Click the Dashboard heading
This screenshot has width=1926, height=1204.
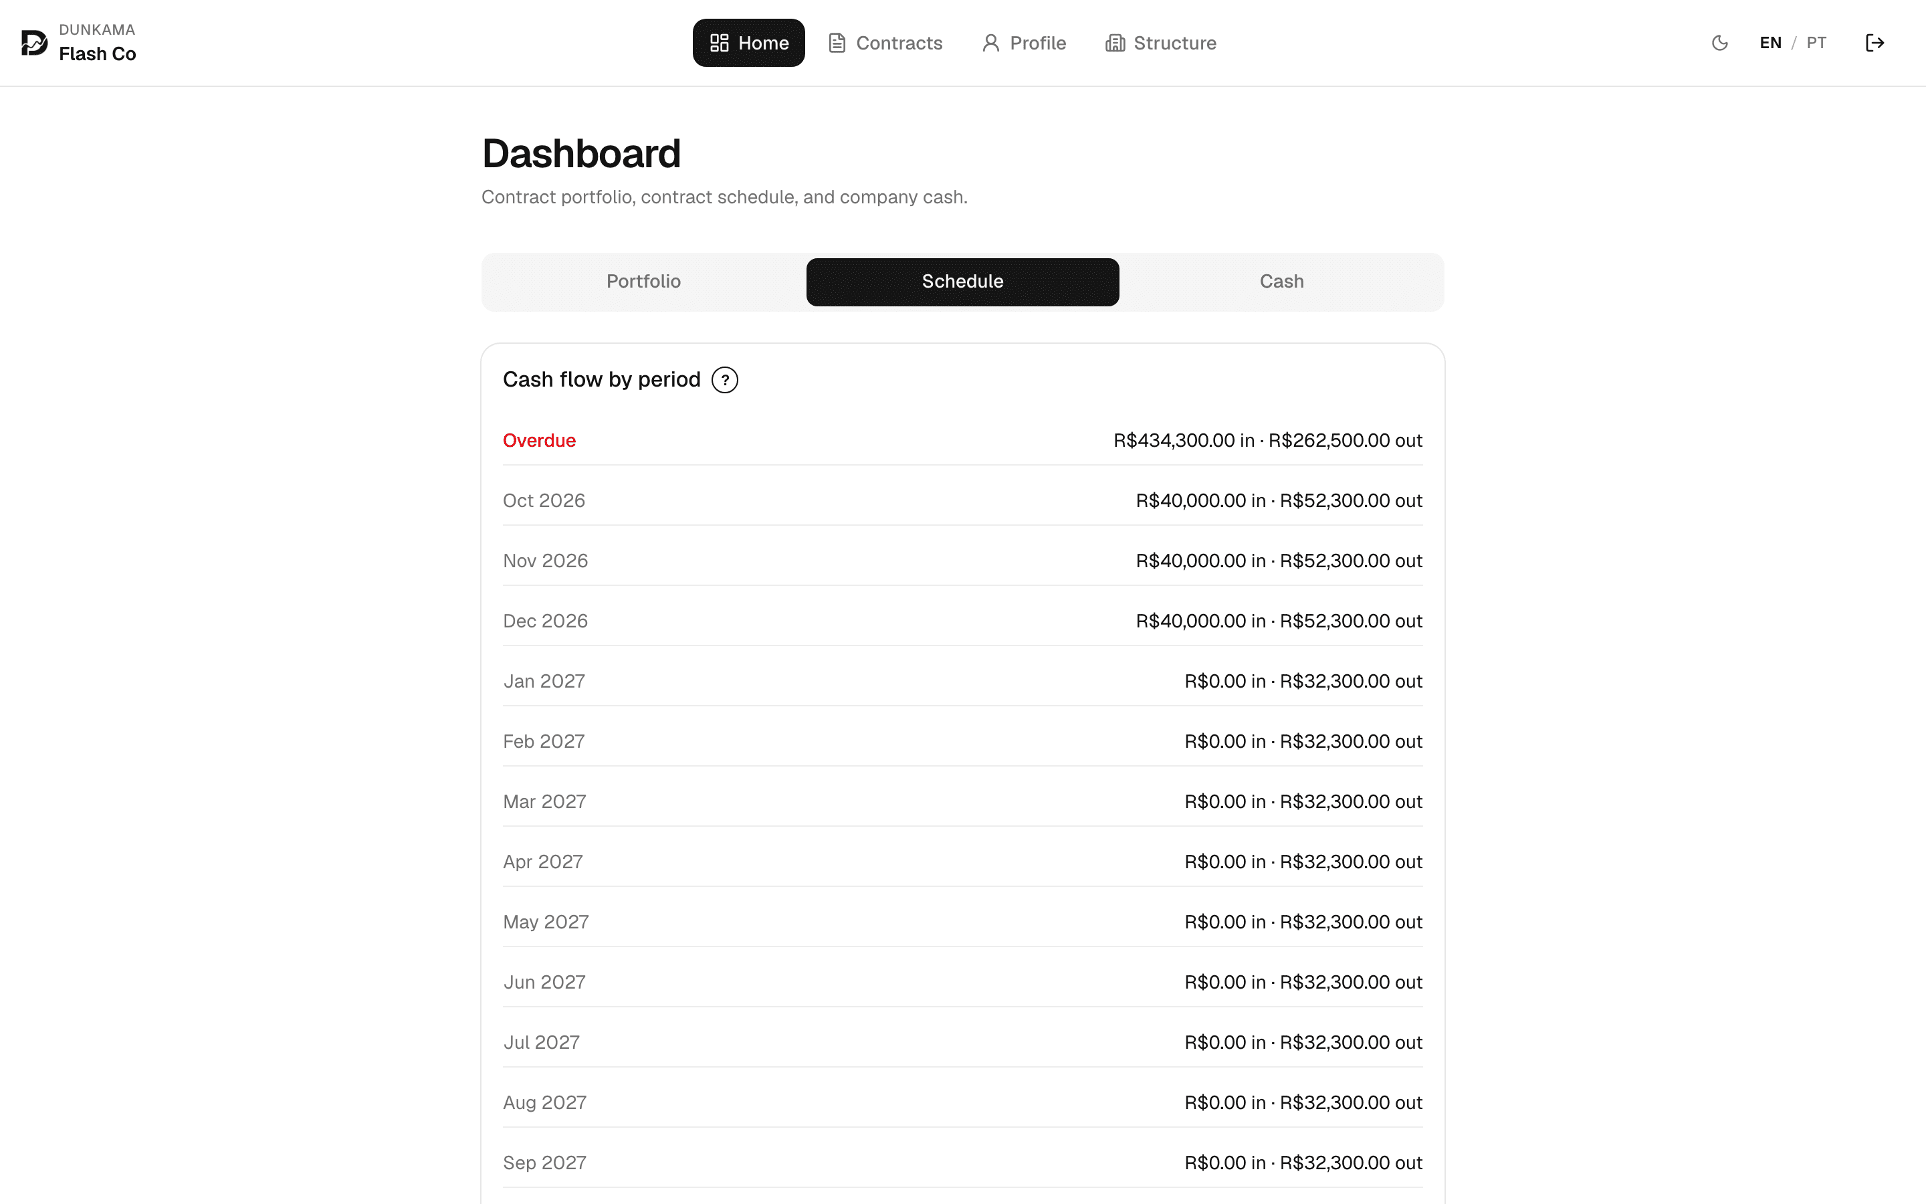tap(581, 154)
